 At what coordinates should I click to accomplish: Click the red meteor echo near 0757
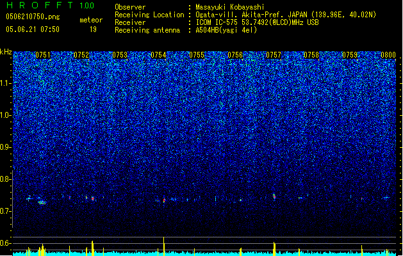pyautogui.click(x=274, y=196)
